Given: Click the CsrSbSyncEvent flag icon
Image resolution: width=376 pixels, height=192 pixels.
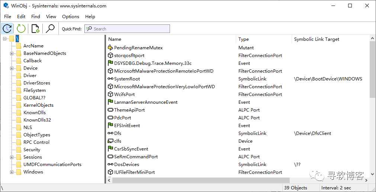Looking at the screenshot, I should 110,149.
